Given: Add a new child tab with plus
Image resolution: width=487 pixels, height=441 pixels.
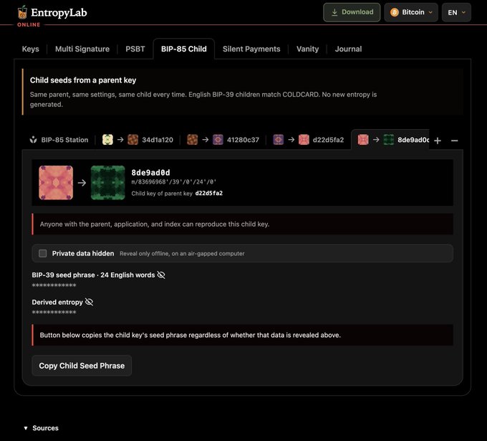Looking at the screenshot, I should coord(438,141).
